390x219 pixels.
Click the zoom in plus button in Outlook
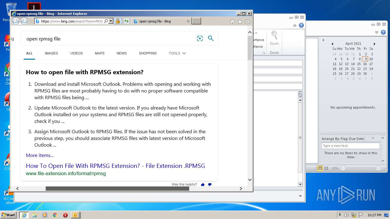(x=378, y=168)
